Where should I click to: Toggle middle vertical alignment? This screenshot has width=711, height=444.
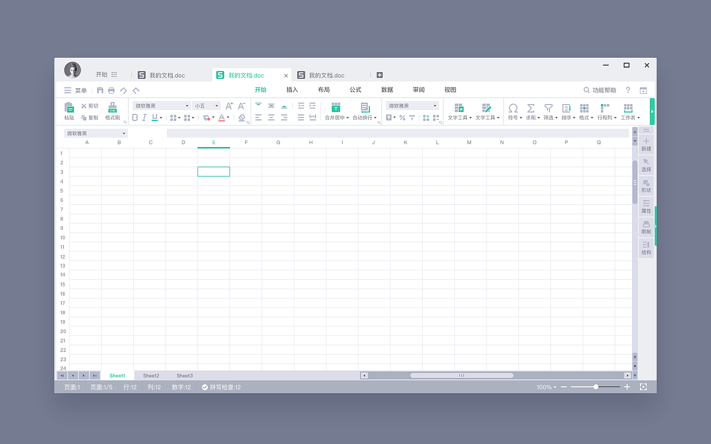271,105
